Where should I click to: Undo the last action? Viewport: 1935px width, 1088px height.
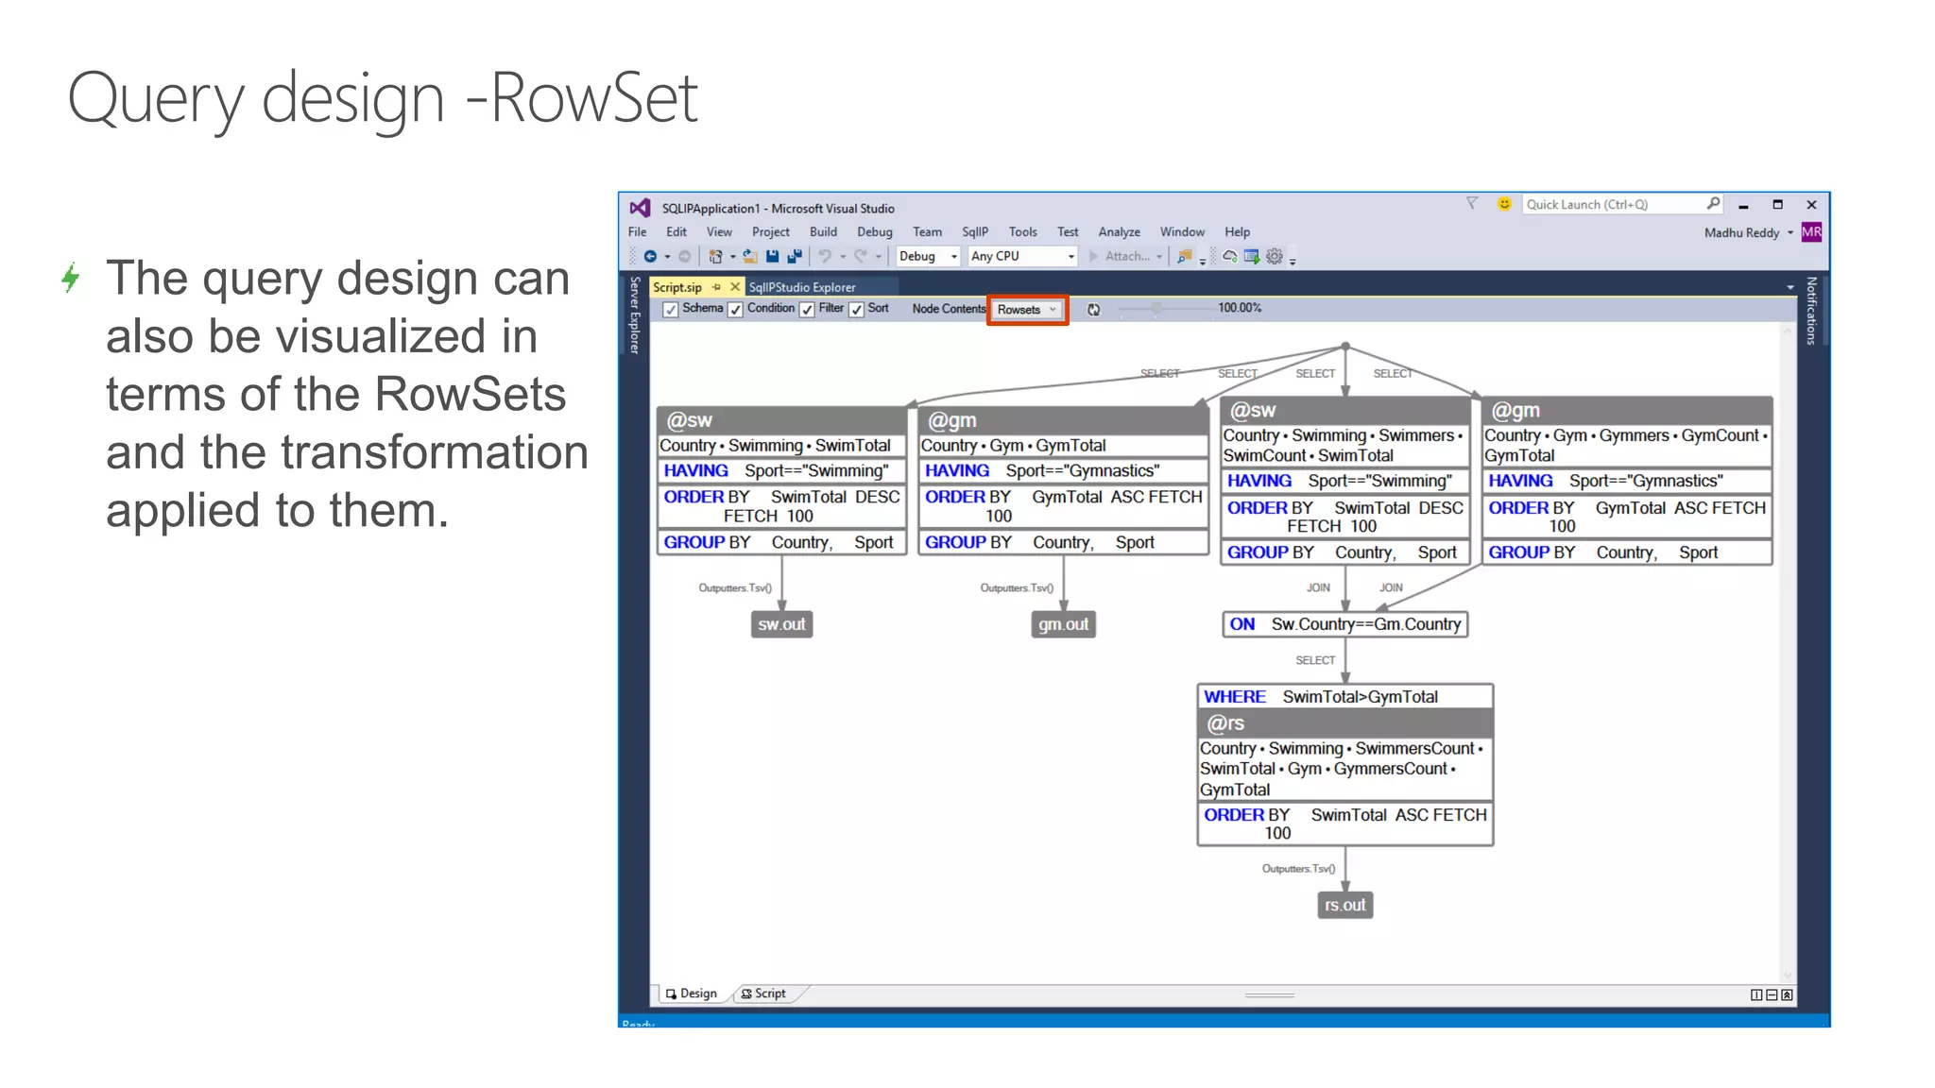[825, 256]
